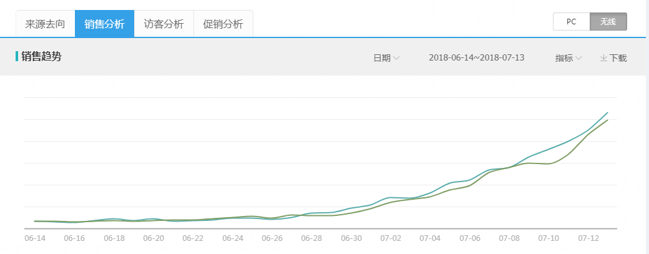Click the 06-30 x-axis date label
Screen dimensions: 649x254
pos(351,238)
